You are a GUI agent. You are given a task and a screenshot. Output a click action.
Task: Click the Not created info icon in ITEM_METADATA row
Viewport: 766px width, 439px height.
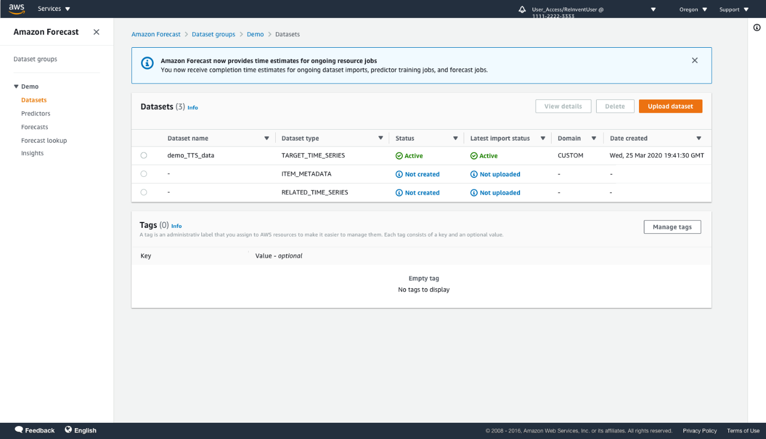click(399, 174)
